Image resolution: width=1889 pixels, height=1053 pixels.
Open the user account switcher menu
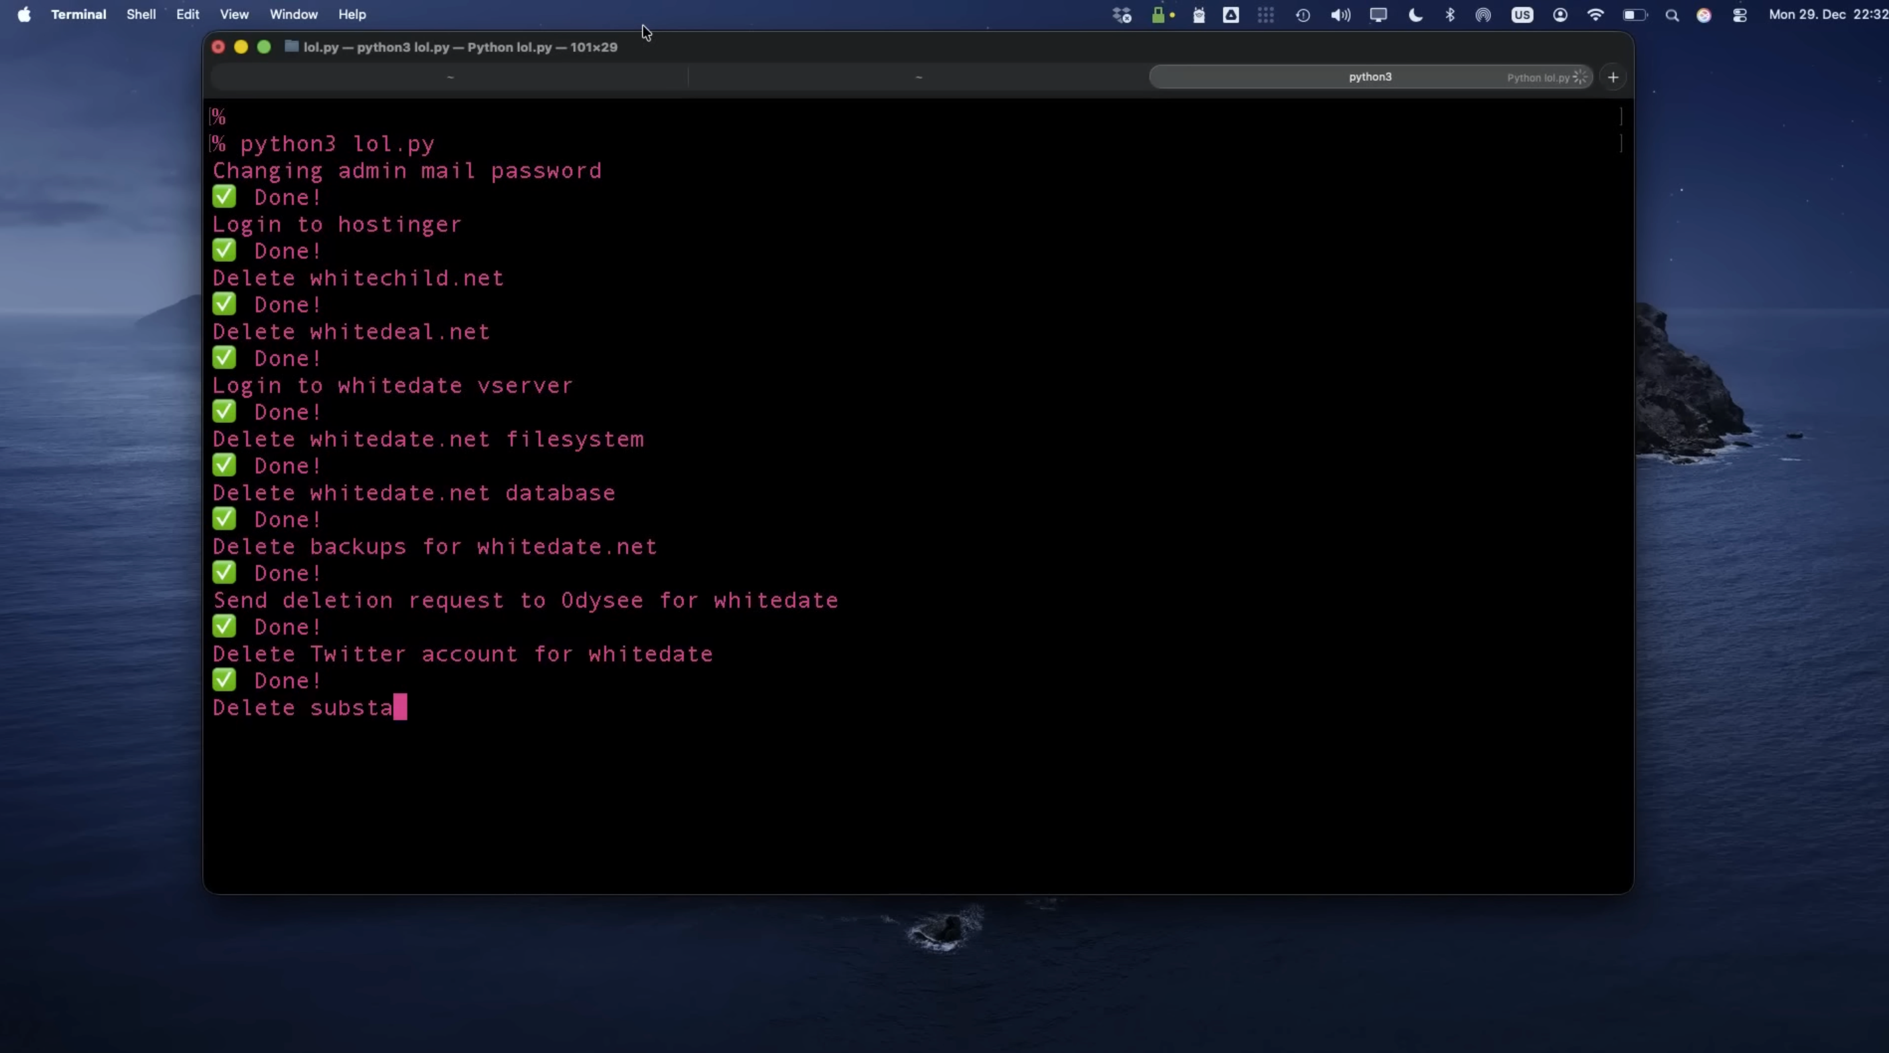coord(1560,15)
